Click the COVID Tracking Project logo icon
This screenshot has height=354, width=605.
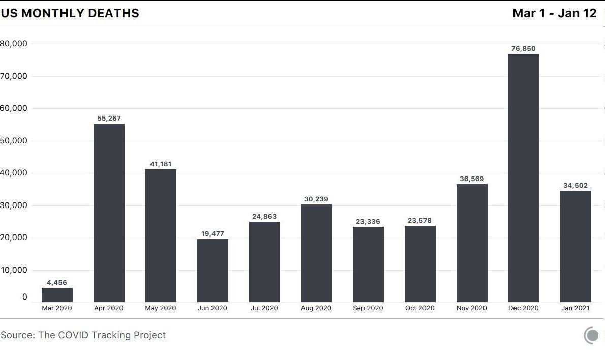coord(591,335)
